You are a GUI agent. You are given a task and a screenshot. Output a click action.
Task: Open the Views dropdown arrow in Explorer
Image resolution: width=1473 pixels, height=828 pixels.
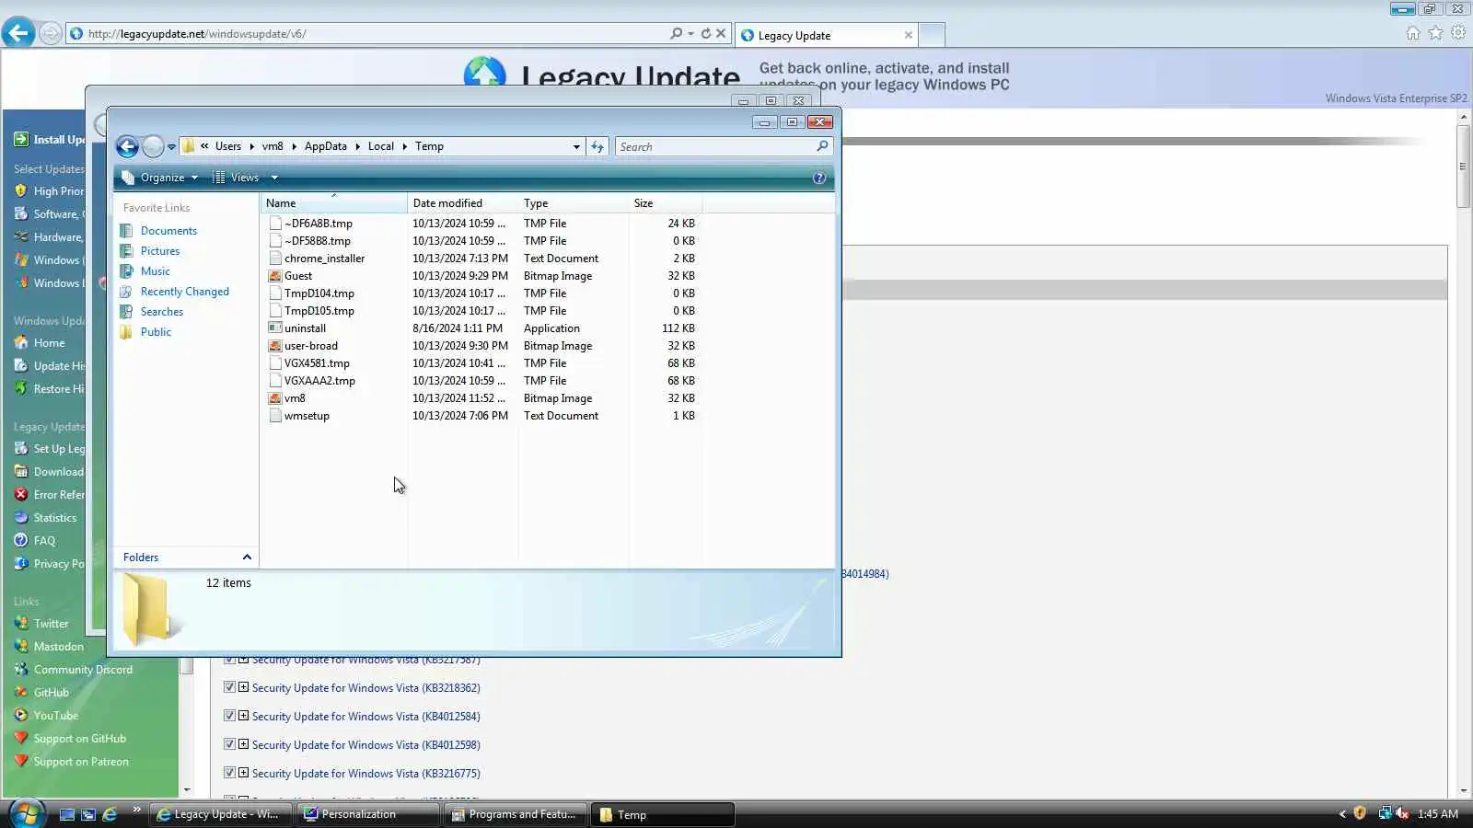(x=274, y=178)
